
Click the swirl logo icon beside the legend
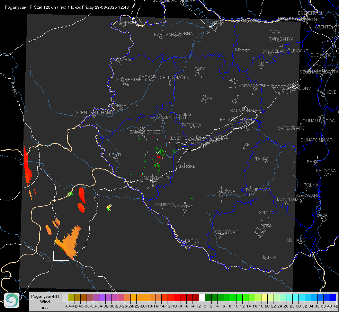pyautogui.click(x=12, y=300)
